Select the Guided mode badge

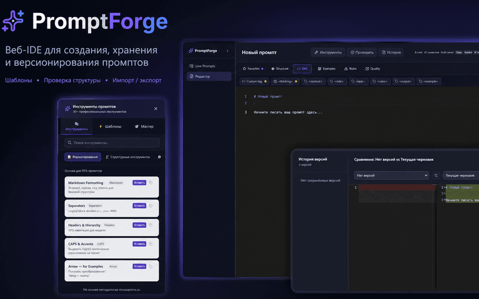468,52
